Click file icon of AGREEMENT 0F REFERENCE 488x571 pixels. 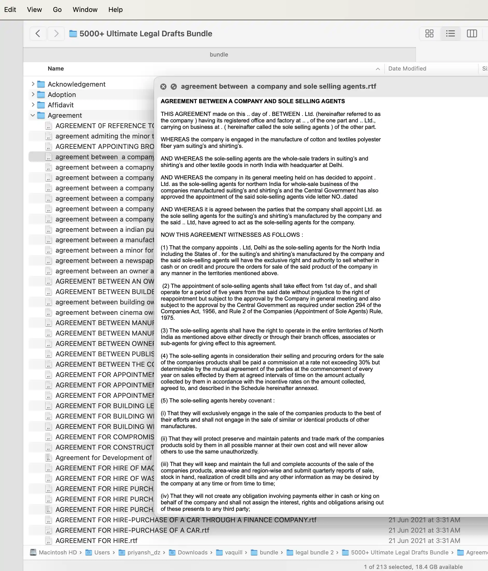coord(48,126)
